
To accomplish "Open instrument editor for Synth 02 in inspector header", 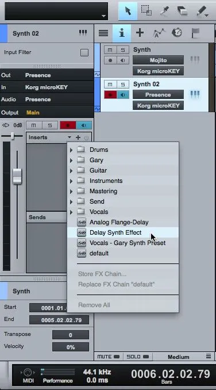I will 83,33.
